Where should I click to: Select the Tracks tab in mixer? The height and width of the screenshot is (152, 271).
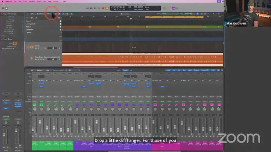pos(125,70)
